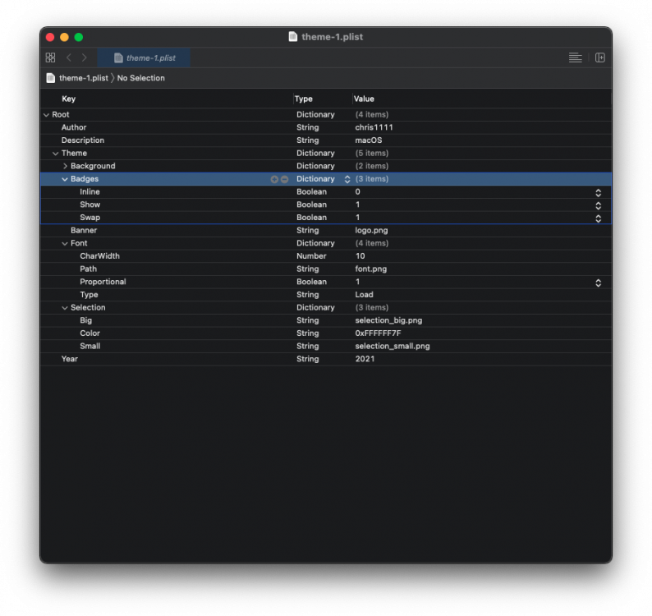Screen dimensions: 652x616
Task: Click the document icon in the title bar
Action: point(292,37)
